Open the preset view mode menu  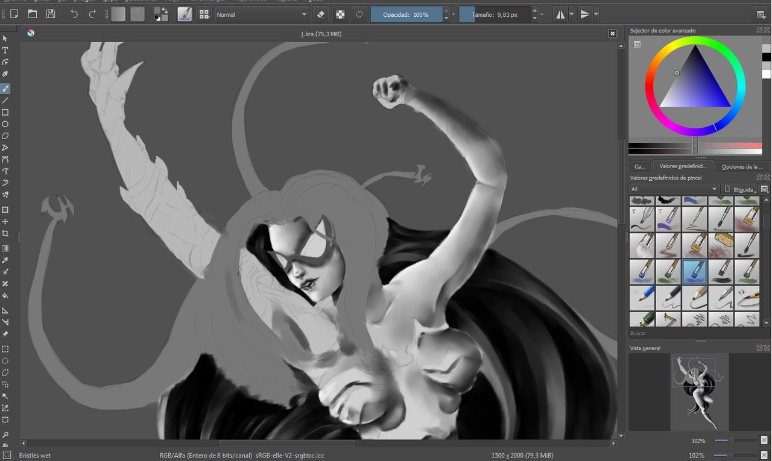[765, 189]
